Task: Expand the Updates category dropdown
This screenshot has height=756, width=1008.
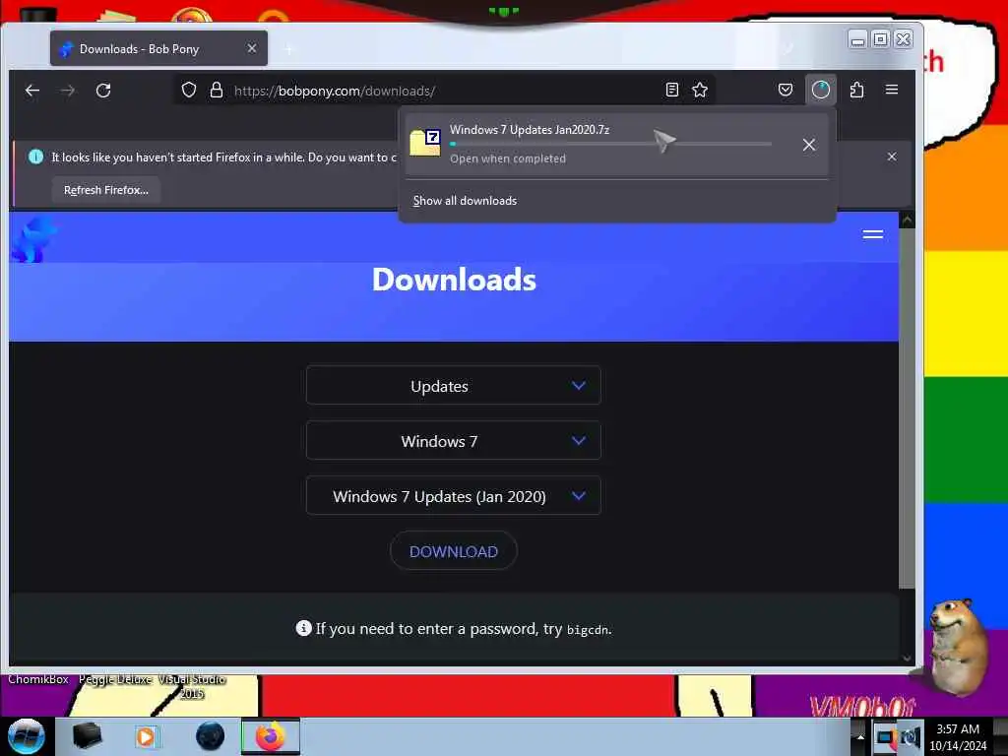Action: tap(453, 386)
